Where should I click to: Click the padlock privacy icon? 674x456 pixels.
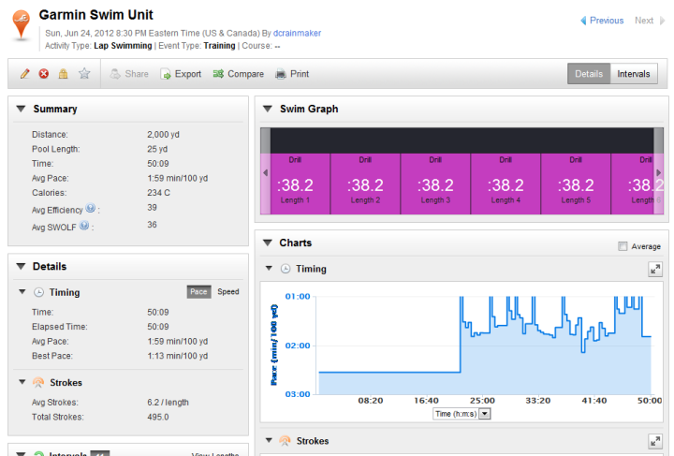click(63, 74)
